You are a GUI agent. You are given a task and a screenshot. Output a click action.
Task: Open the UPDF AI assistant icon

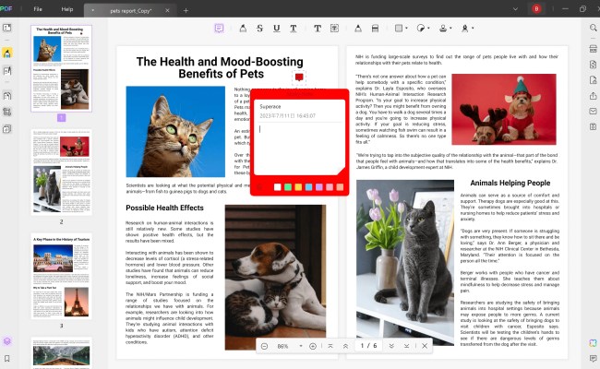594,343
